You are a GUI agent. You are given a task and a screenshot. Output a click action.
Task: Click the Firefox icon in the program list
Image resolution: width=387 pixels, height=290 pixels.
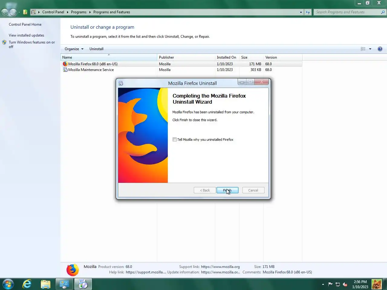pyautogui.click(x=65, y=64)
